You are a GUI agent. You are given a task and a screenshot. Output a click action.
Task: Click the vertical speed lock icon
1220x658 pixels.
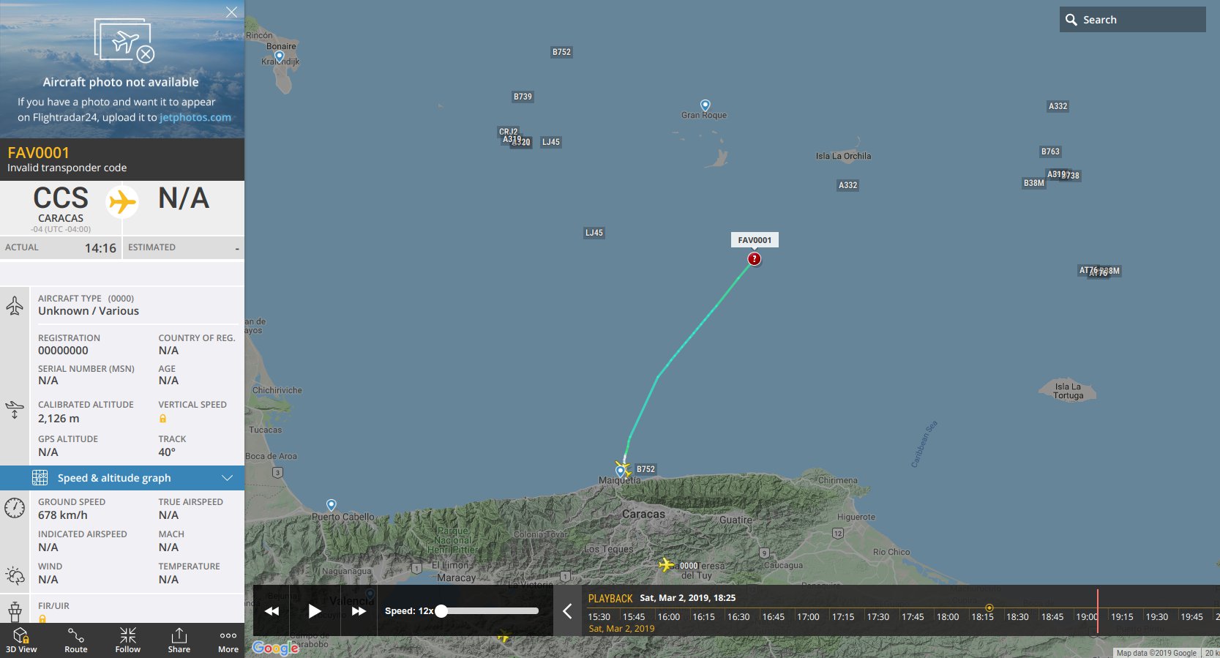pyautogui.click(x=162, y=419)
